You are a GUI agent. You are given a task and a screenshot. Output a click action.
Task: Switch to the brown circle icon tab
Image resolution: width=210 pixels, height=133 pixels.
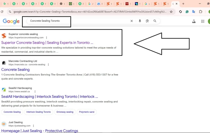click(x=61, y=4)
